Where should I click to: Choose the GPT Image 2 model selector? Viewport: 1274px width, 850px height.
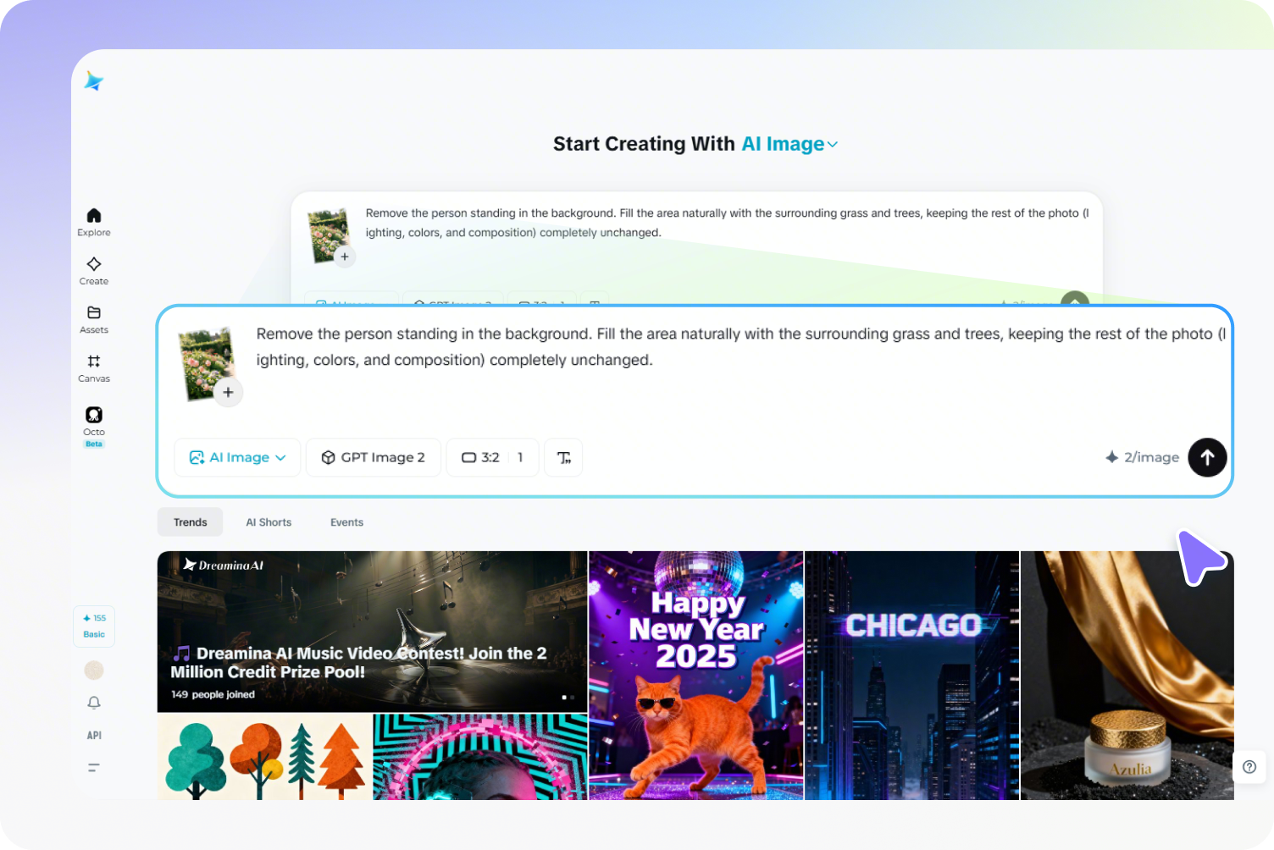(374, 458)
